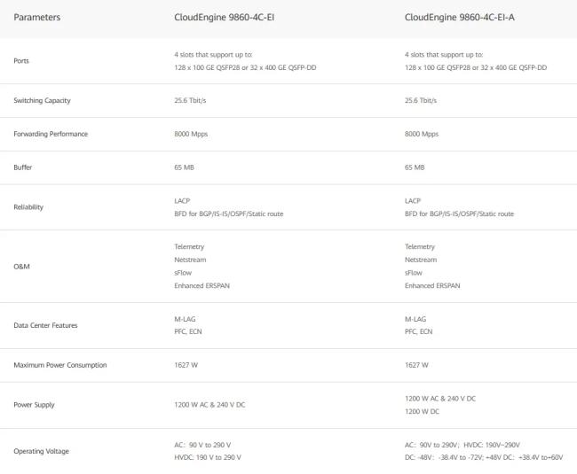Click the Maximum Power Consumption label

coord(60,365)
